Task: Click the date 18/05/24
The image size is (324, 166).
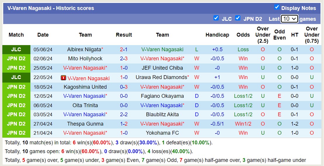Action: click(43, 87)
